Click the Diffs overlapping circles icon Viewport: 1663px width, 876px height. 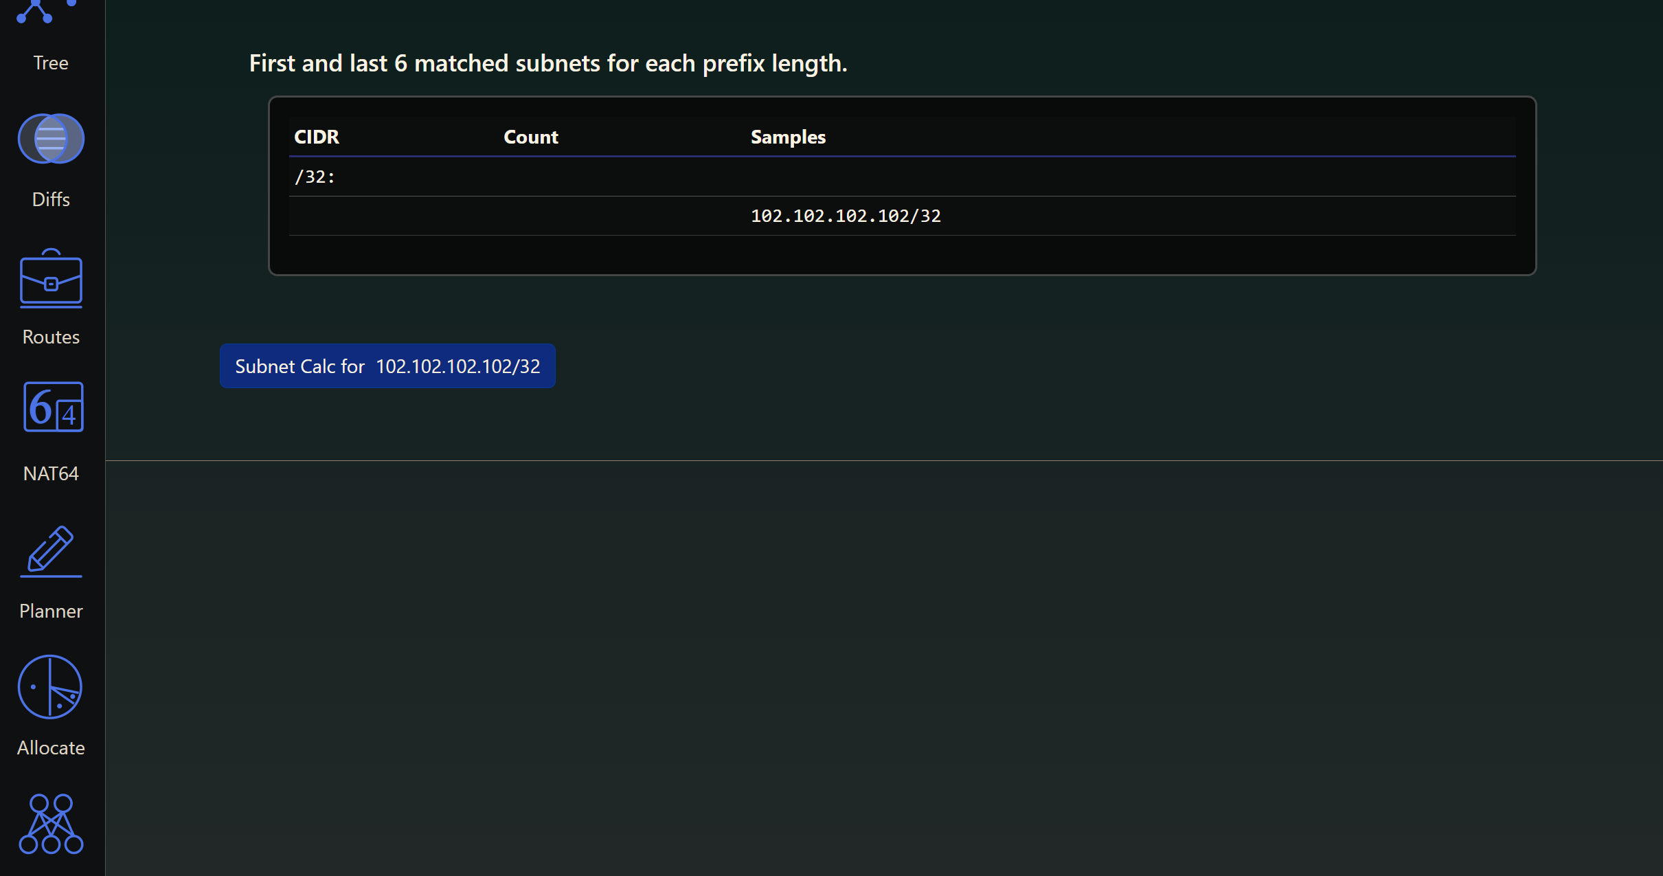point(51,139)
